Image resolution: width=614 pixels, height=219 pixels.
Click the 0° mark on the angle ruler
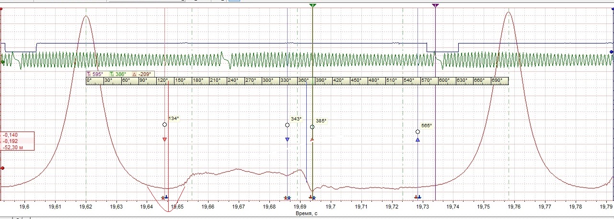[x=89, y=80]
